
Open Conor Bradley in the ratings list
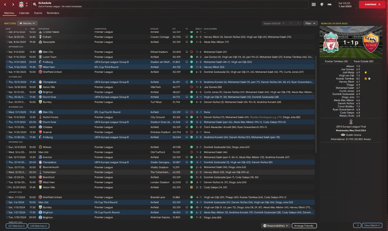346,106
